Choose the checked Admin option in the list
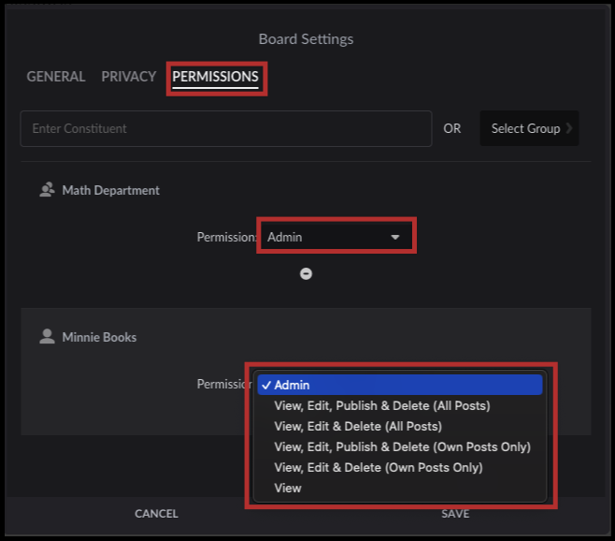The height and width of the screenshot is (541, 615). pos(400,385)
